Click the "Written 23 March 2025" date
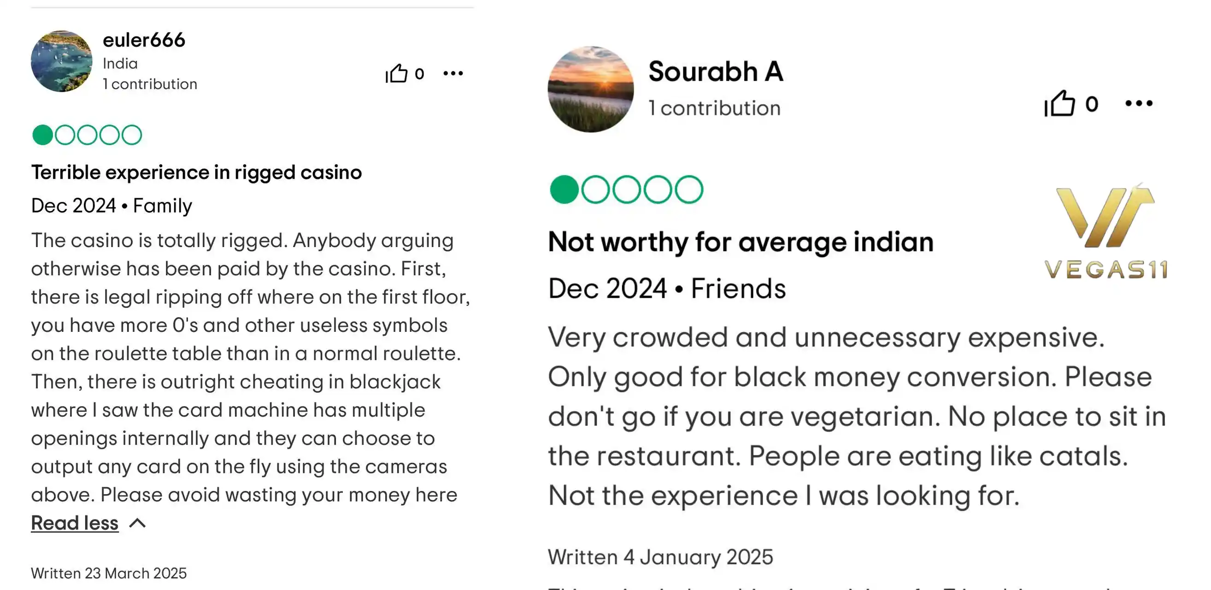The image size is (1211, 590). coord(109,573)
